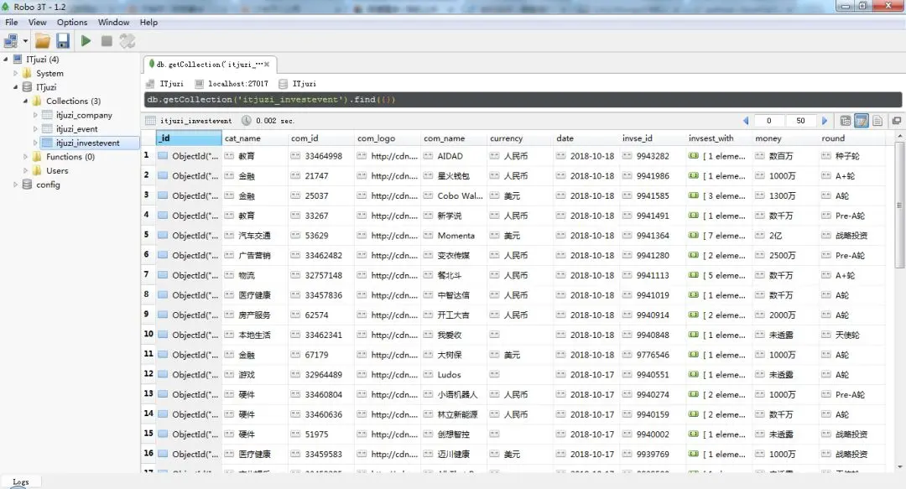The width and height of the screenshot is (906, 489).
Task: Expand the itjuzi_event collection
Action: (x=35, y=129)
